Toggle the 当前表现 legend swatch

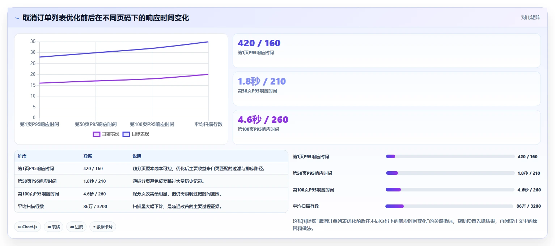(x=97, y=134)
